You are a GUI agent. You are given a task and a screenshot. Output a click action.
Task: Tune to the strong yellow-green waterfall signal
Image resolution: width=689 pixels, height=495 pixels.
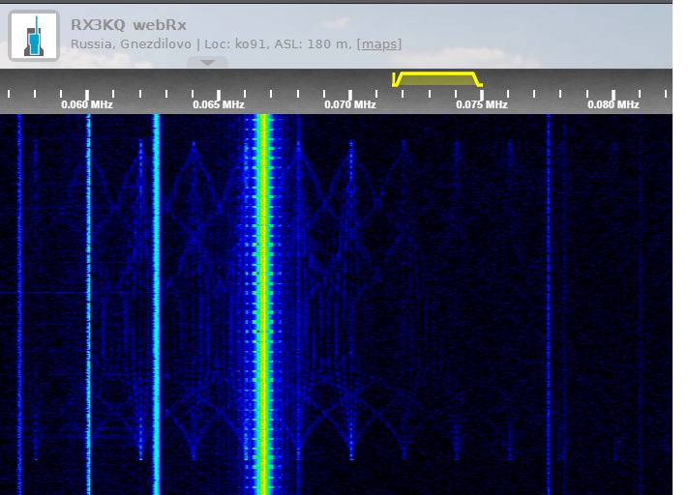tap(263, 303)
